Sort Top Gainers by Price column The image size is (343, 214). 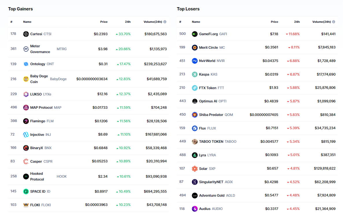tap(104, 22)
